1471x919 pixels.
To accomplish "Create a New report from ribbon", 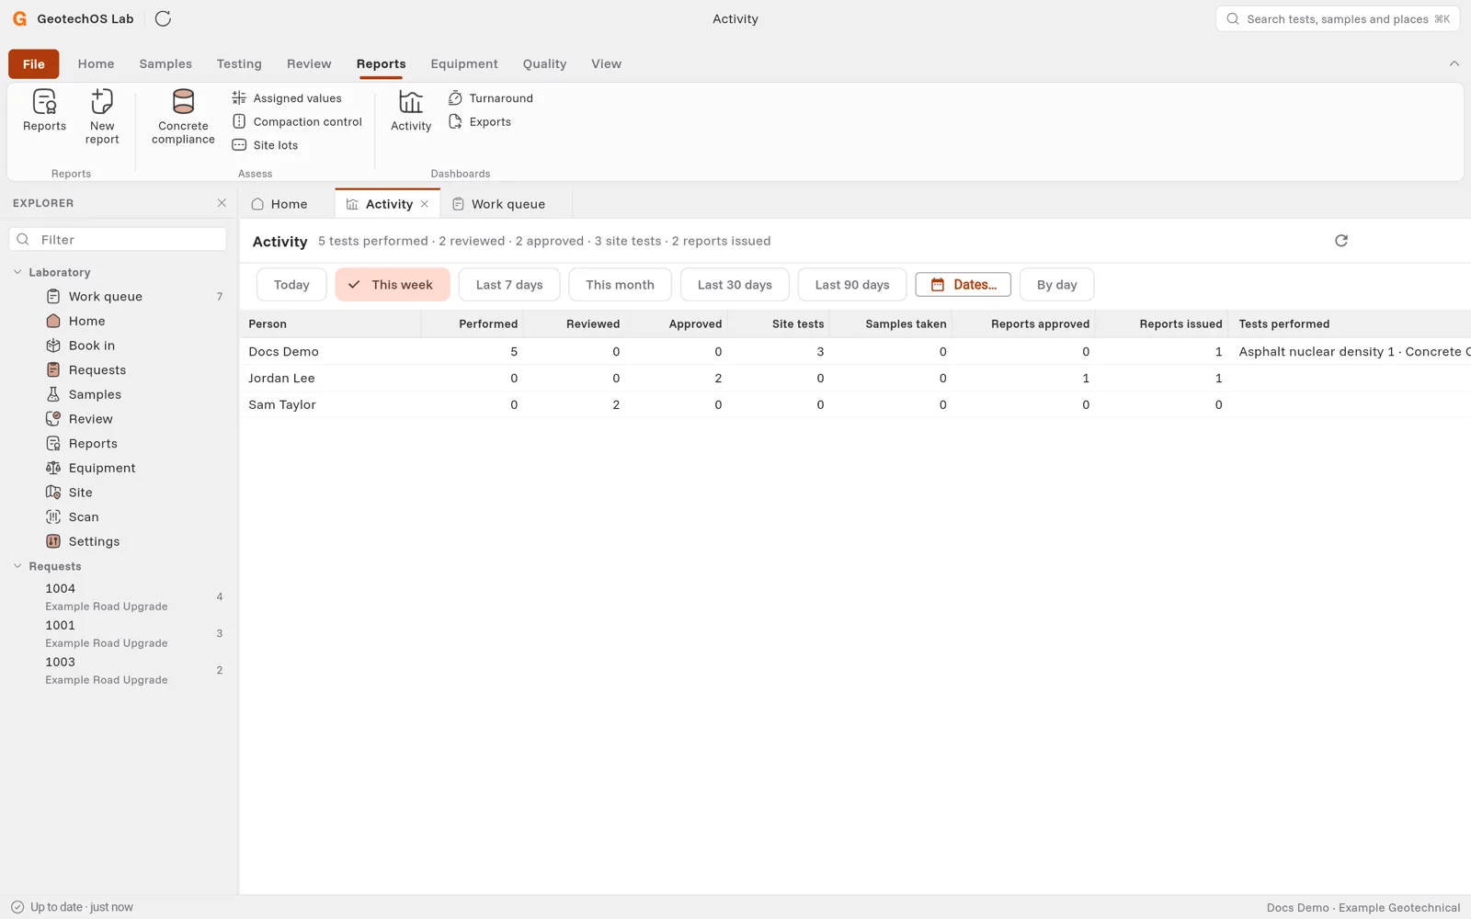I will 102,117.
